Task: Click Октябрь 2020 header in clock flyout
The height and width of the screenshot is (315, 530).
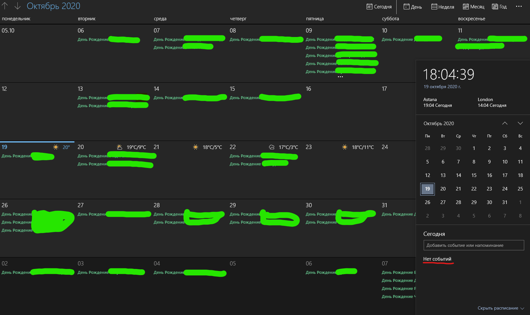Action: (439, 124)
